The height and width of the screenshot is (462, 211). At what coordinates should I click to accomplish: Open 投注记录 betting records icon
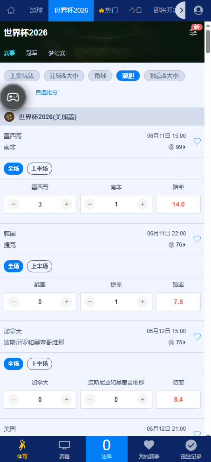(x=191, y=445)
